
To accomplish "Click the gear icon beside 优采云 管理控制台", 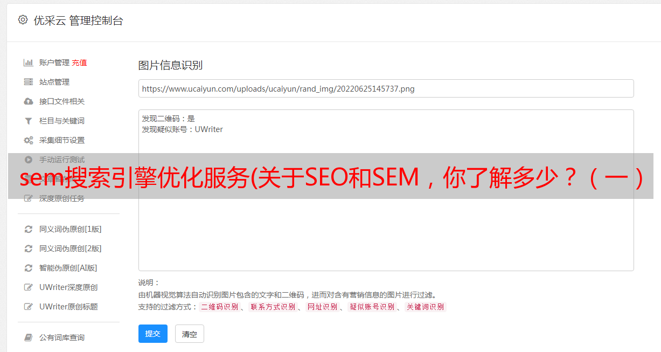I will 23,20.
